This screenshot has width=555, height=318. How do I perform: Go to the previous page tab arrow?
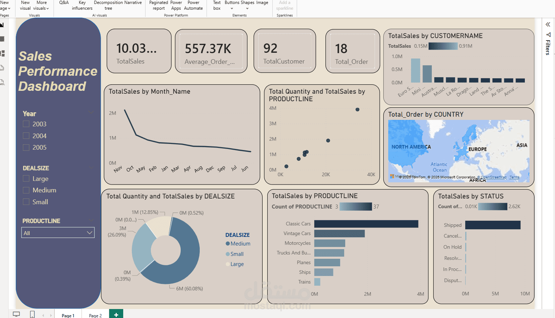coord(43,315)
